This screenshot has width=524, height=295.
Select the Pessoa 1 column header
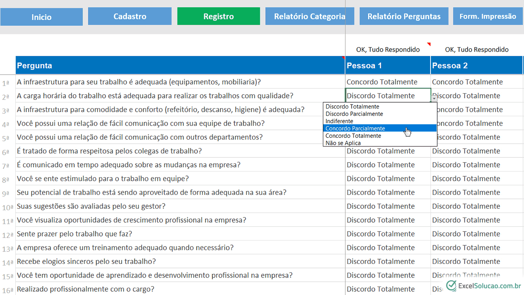(x=388, y=65)
